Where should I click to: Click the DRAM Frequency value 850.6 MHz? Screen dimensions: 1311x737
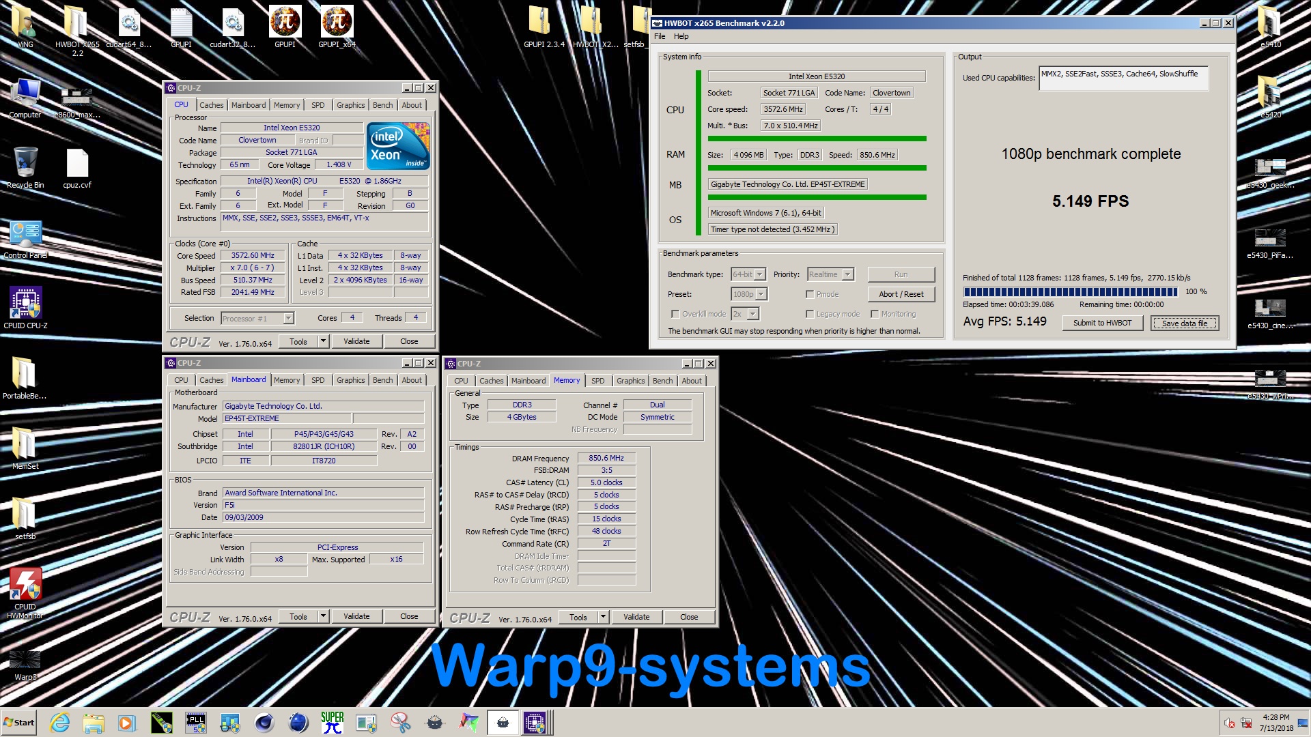606,459
